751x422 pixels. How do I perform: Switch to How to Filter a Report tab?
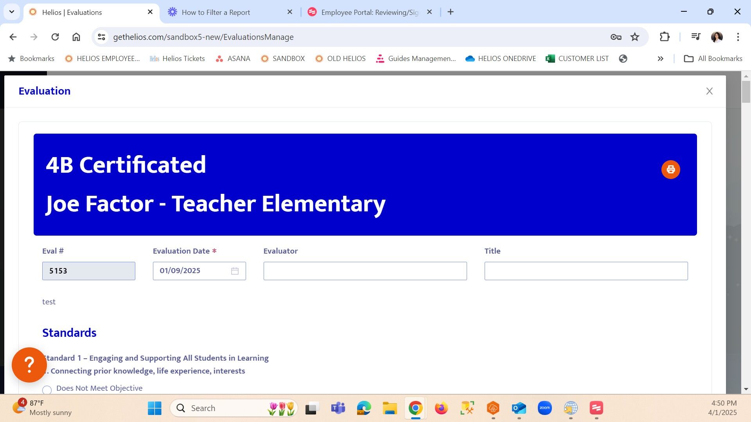pos(216,12)
